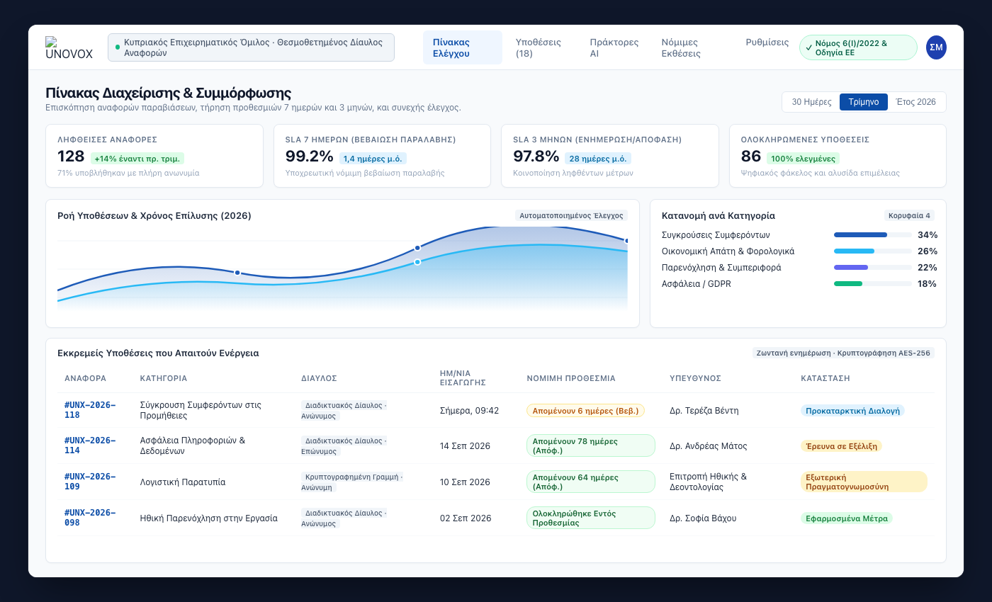Select the Έτος 2026 period
Image resolution: width=992 pixels, height=602 pixels.
click(916, 102)
